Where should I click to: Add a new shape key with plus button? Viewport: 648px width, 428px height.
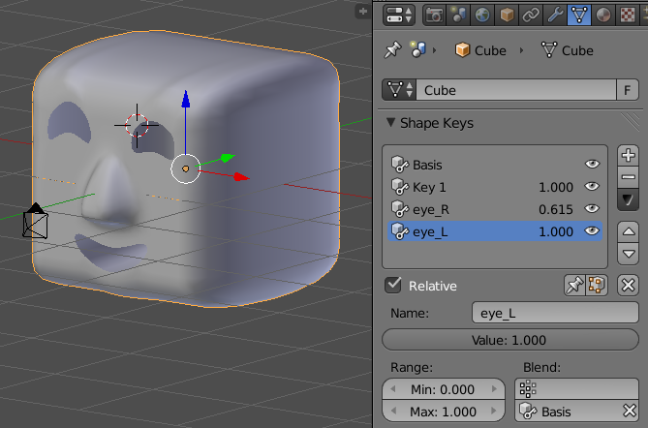point(629,155)
